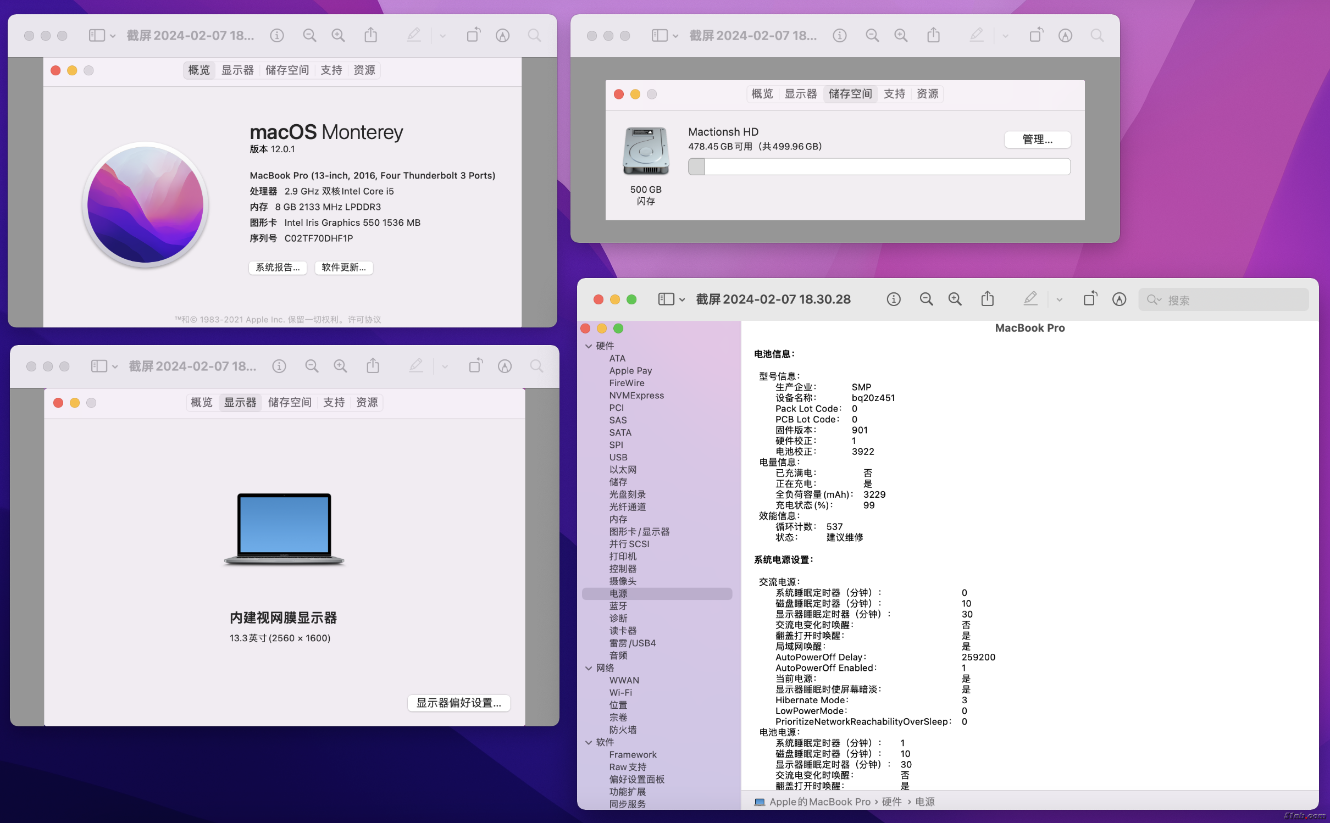Rotate the image in top-left Preview window
The image size is (1330, 823).
(x=473, y=35)
